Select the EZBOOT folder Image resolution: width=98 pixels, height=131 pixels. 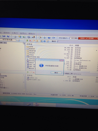click(x=31, y=49)
